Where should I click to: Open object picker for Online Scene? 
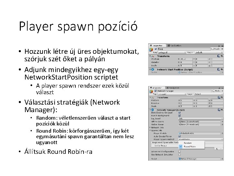[222, 125]
